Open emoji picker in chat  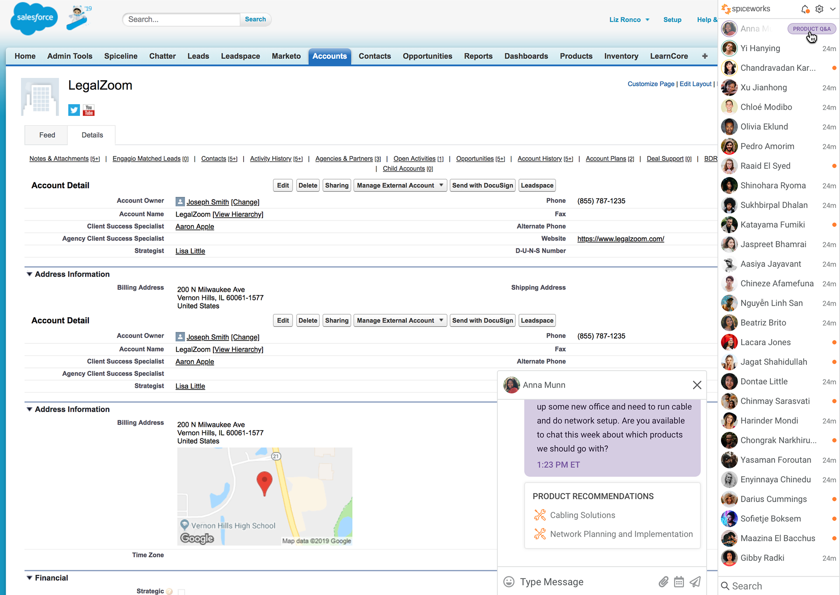[509, 581]
